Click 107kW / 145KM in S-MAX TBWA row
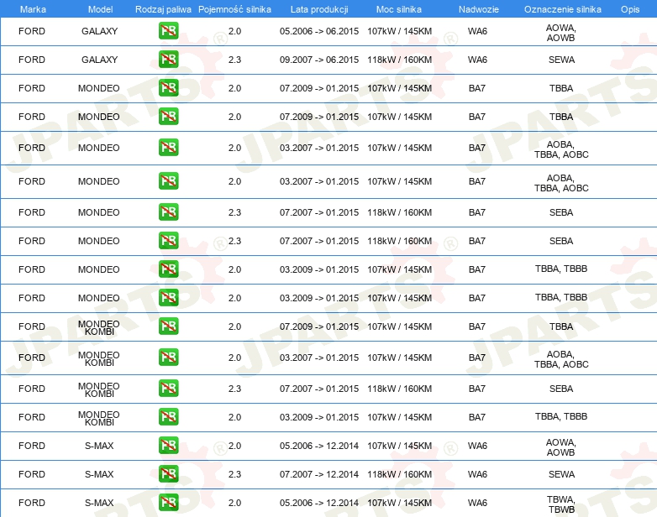This screenshot has height=517, width=657. 399,503
